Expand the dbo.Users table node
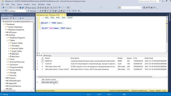Viewport: 171px width, 96px height. point(9,57)
